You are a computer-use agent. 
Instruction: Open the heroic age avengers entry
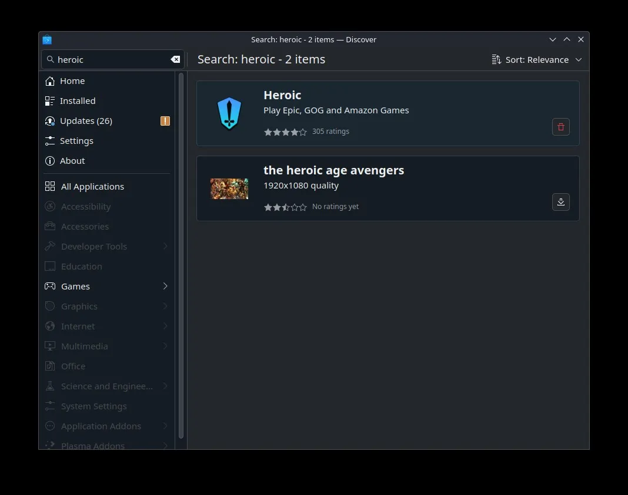pyautogui.click(x=388, y=188)
